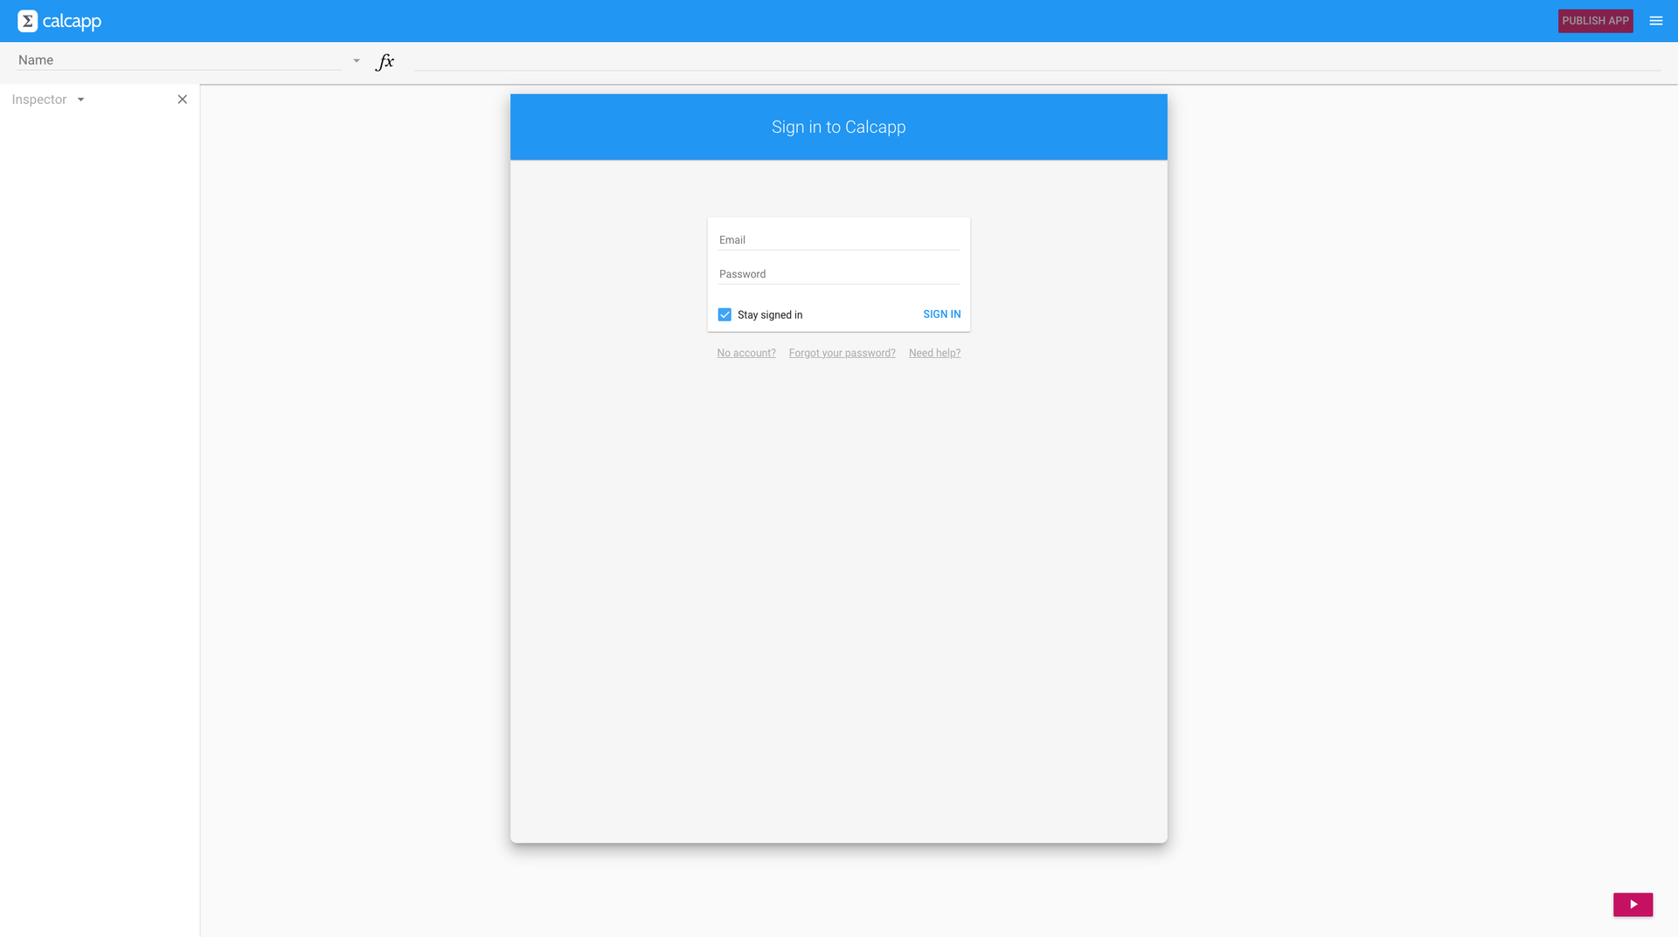Click the Calcapp logo icon

[x=27, y=20]
